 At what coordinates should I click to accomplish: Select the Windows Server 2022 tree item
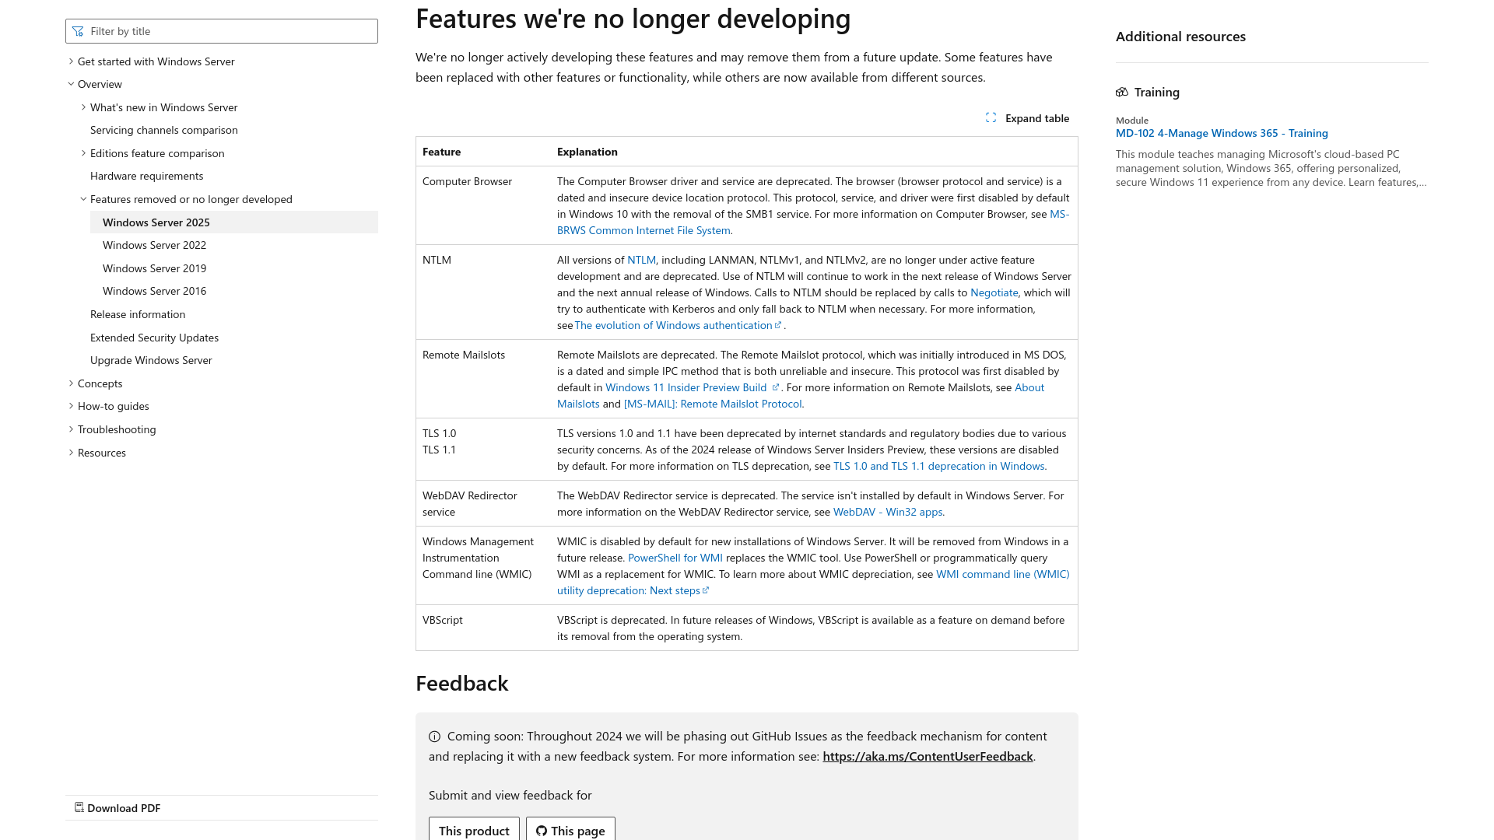pos(154,244)
